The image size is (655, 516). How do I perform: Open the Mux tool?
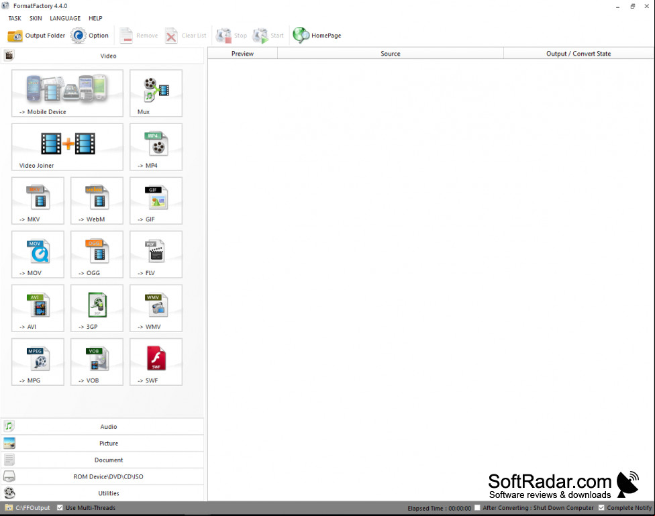156,93
